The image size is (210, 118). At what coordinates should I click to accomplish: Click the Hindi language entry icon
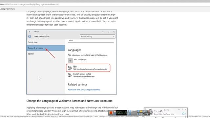click(x=70, y=68)
